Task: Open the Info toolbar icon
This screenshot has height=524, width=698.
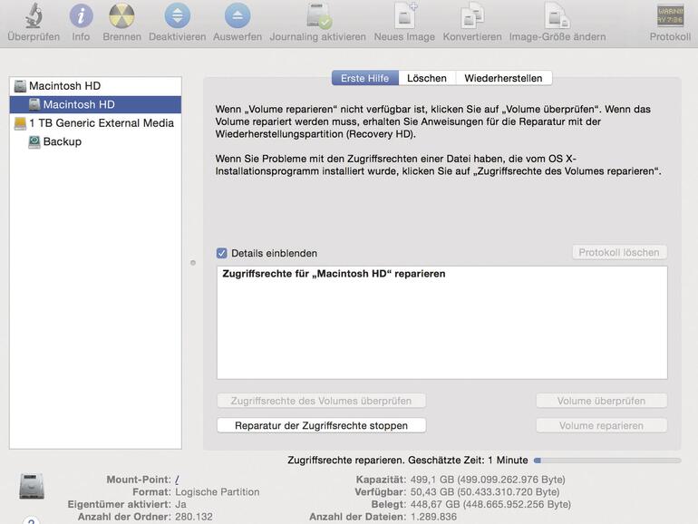Action: [81, 15]
